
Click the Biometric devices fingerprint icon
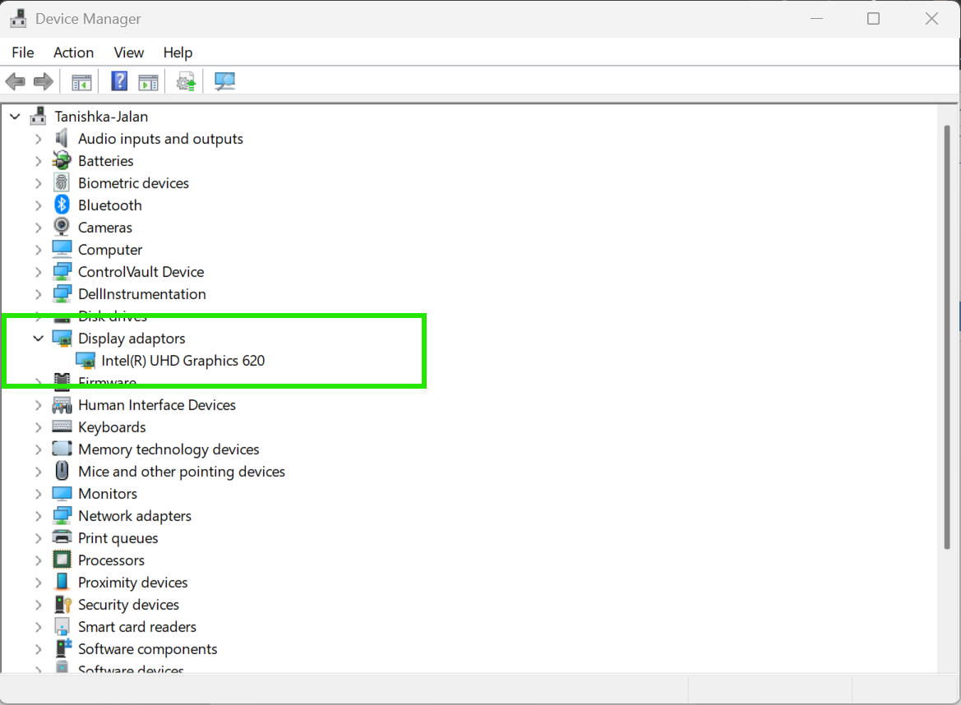62,182
